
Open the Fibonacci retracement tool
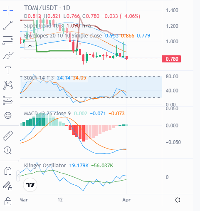[x=8, y=40]
